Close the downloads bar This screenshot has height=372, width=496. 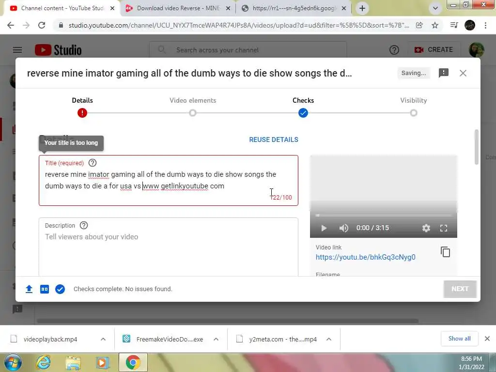point(487,339)
